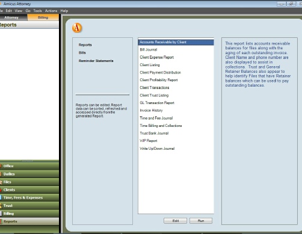Open the Clients module in sidebar
The width and height of the screenshot is (302, 234).
tap(29, 189)
